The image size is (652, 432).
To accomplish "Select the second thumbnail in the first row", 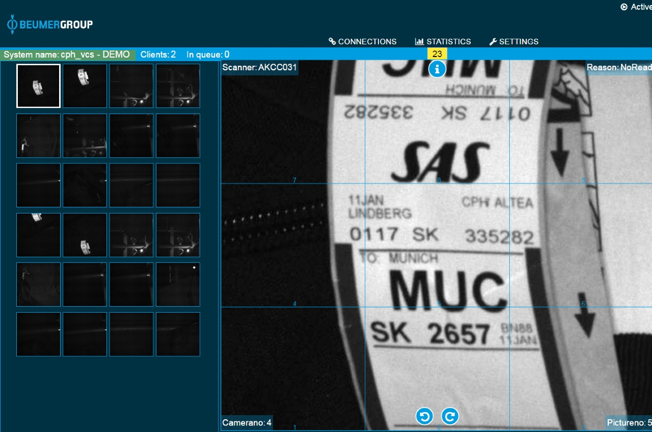I will pyautogui.click(x=85, y=86).
